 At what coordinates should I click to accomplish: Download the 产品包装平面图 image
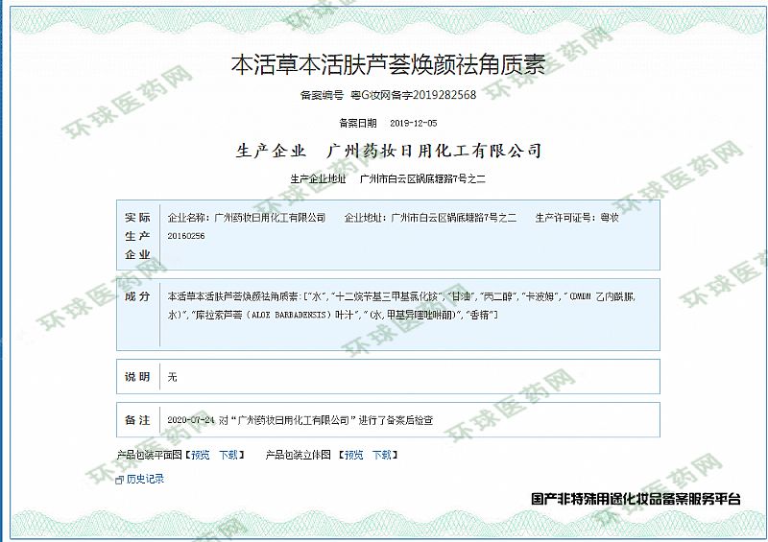click(x=228, y=455)
